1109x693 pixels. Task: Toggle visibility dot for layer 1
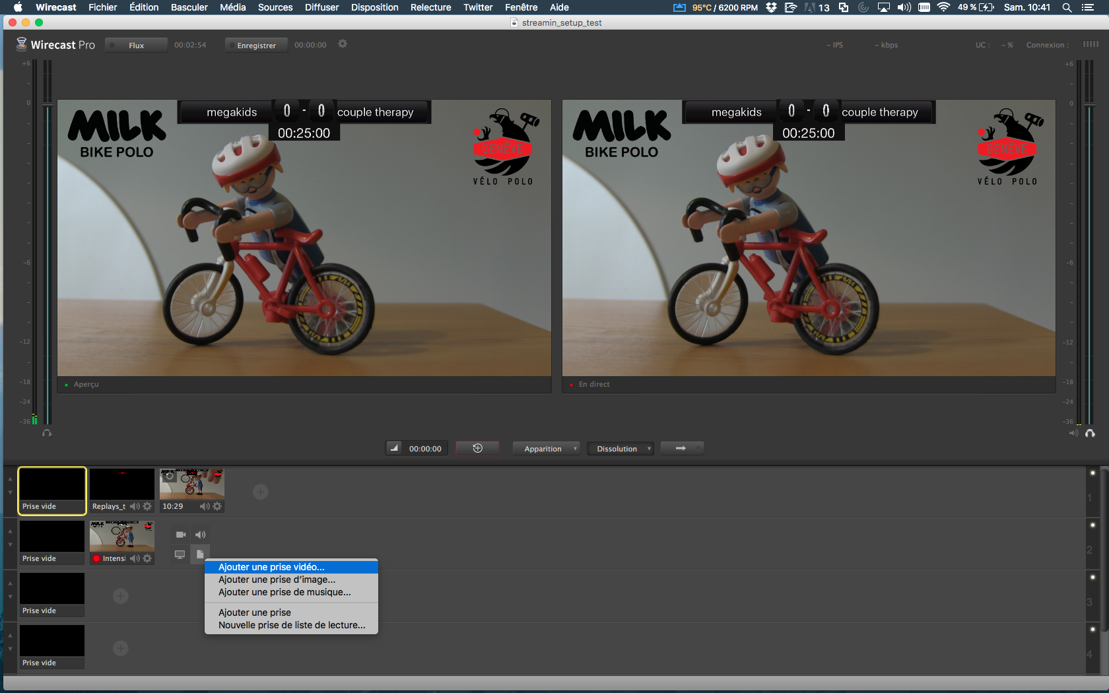1092,473
